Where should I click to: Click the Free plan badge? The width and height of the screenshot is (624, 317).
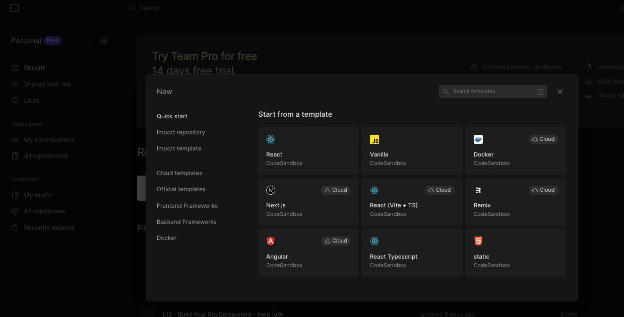(x=52, y=41)
